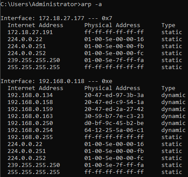Screen dimensions: 188x177
Task: Click MAC address 30-59-b7-7e-c3-23
Action: (x=114, y=116)
